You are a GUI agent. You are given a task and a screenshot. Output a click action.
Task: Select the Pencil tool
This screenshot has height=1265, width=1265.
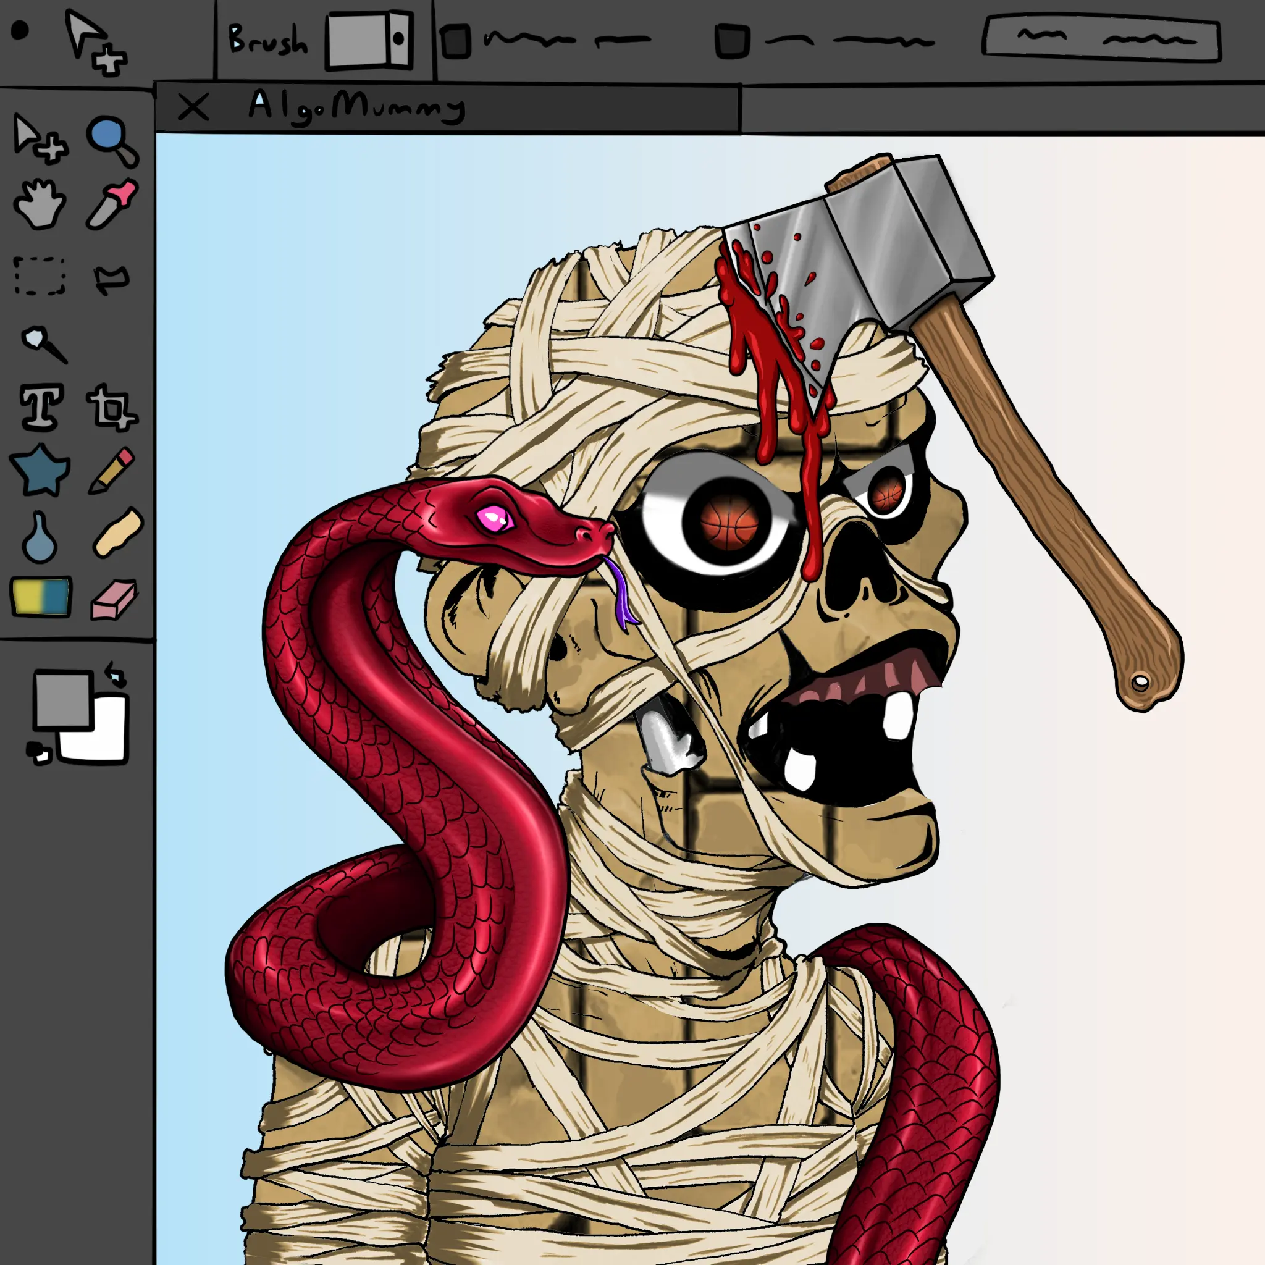[111, 470]
